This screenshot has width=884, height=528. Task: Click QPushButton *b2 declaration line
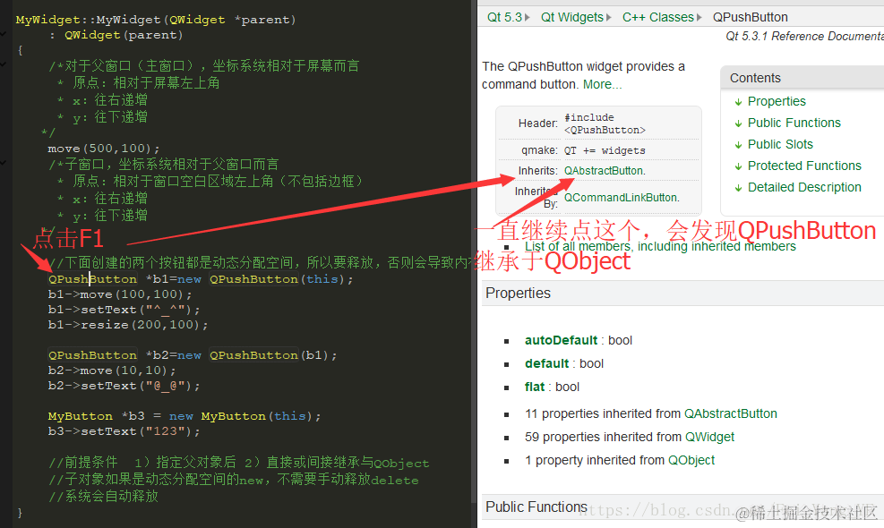pos(193,355)
